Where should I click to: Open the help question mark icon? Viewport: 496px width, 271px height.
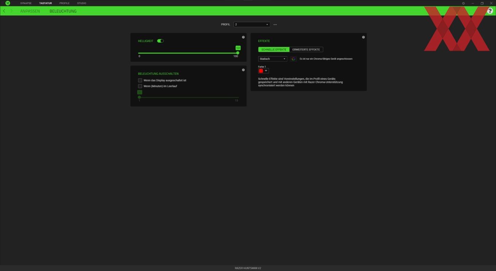pos(490,11)
